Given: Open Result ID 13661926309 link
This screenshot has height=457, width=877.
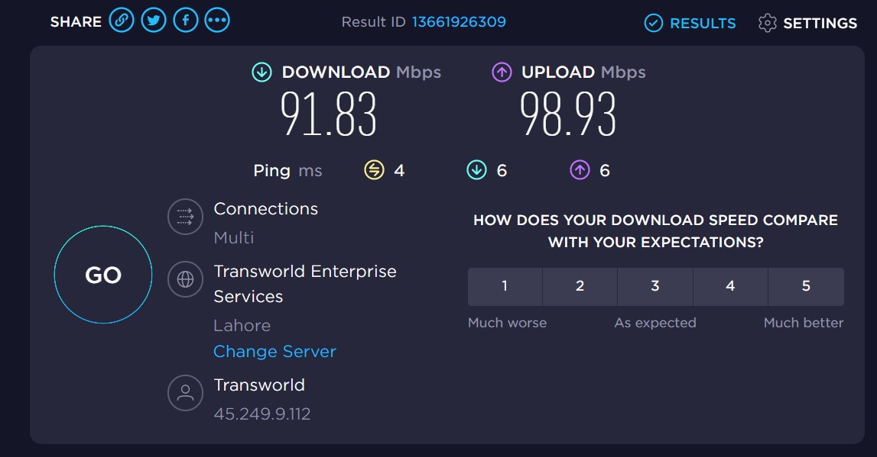Looking at the screenshot, I should [x=459, y=22].
